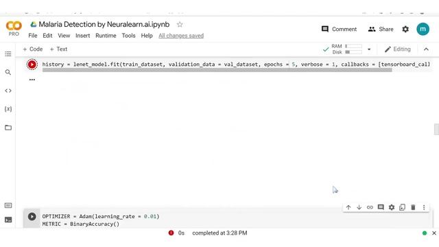The height and width of the screenshot is (247, 439).
Task: Open the Code snippets sidebar icon
Action: click(8, 91)
